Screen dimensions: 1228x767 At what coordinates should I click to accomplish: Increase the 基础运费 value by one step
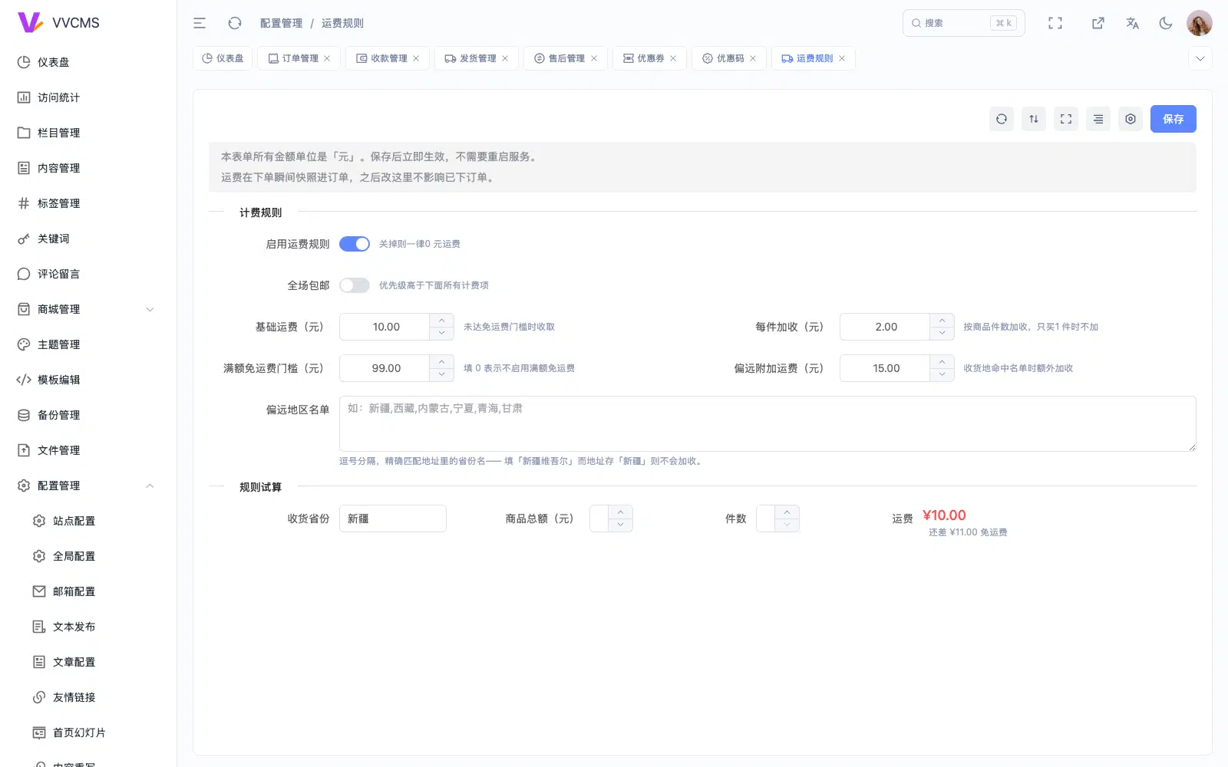(441, 321)
